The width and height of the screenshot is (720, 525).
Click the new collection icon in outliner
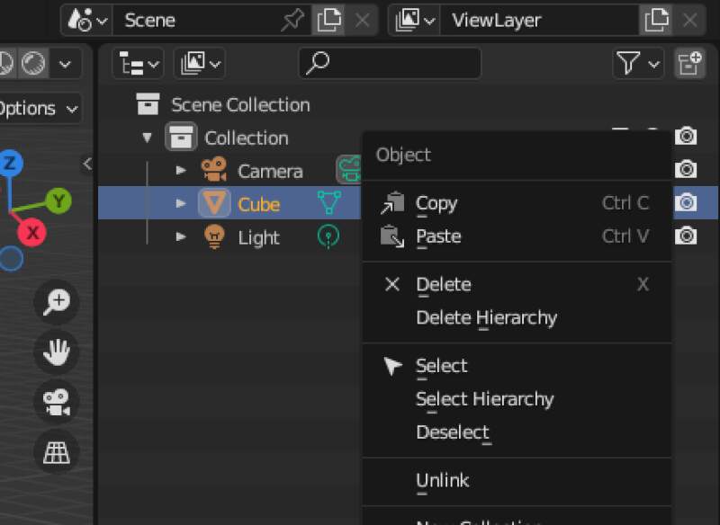(x=690, y=63)
